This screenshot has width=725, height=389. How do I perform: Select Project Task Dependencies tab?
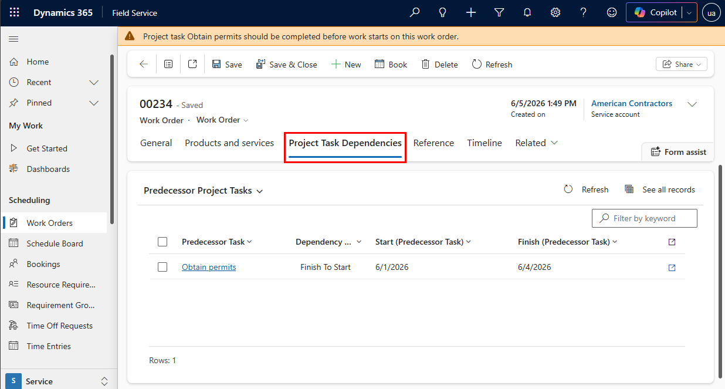tap(345, 143)
